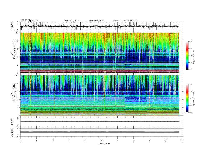Click the ch.1 voltage waveform trace

(100, 26)
